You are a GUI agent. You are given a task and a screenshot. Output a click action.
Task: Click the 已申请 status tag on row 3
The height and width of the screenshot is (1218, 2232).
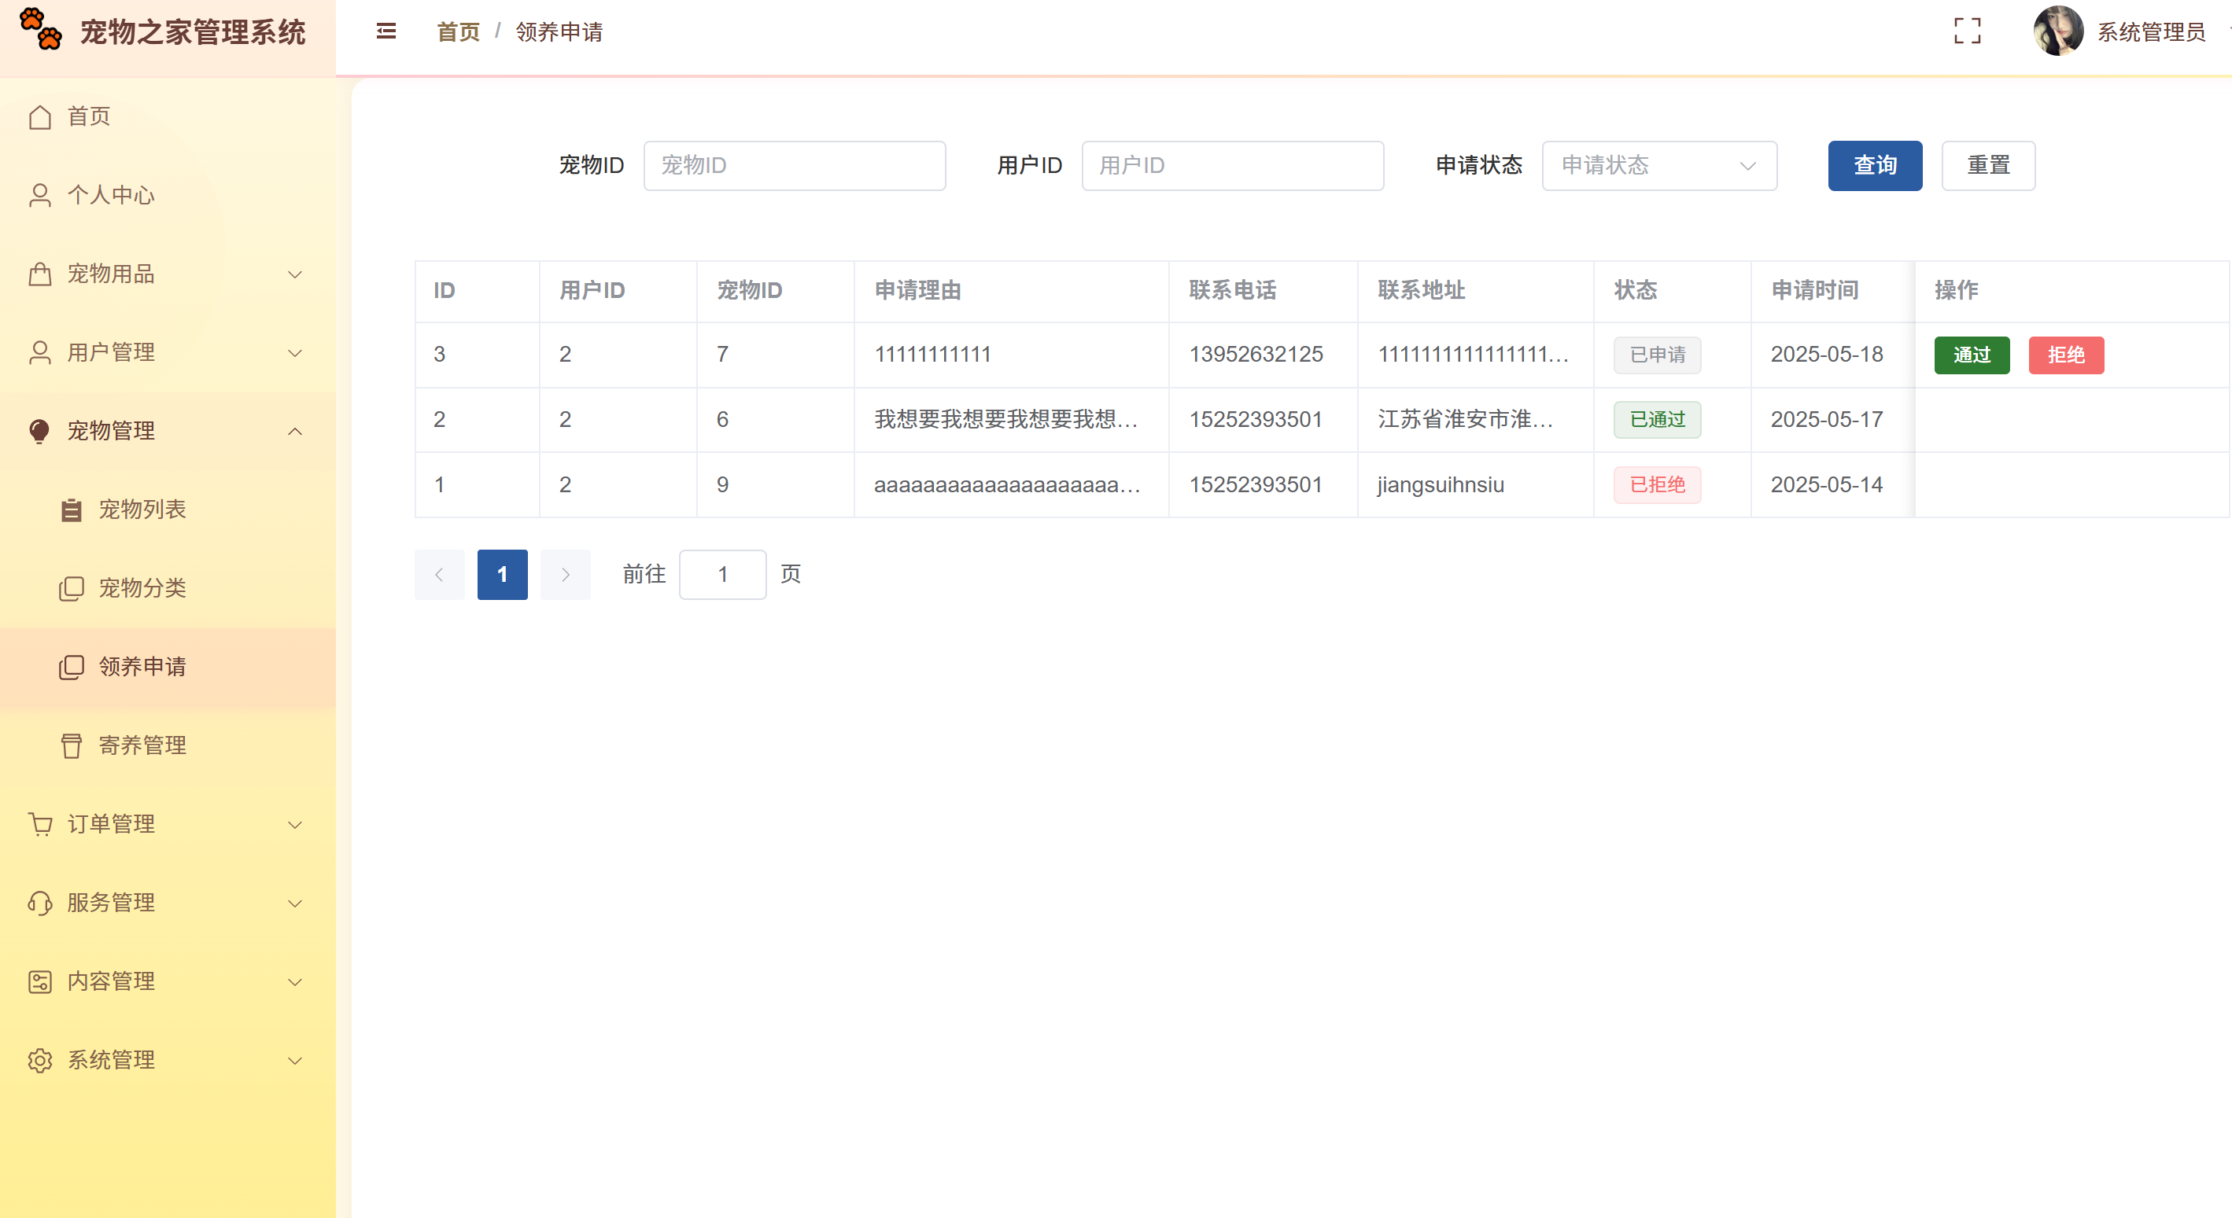point(1656,355)
